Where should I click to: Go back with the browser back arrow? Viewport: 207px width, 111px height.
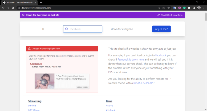pos(3,8)
